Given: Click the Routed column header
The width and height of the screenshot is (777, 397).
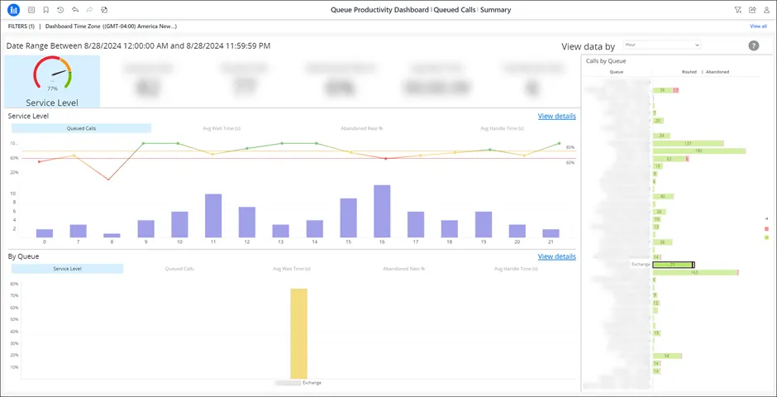Looking at the screenshot, I should 689,72.
